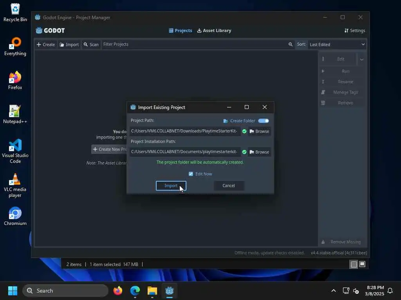Close the Import Existing Project dialog
Viewport: 401px width, 300px height.
click(265, 107)
